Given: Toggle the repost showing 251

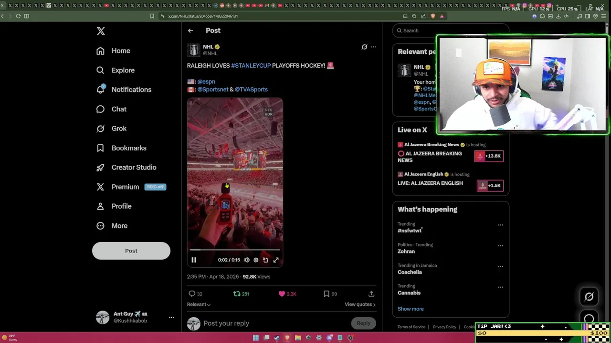Looking at the screenshot, I should click(241, 294).
